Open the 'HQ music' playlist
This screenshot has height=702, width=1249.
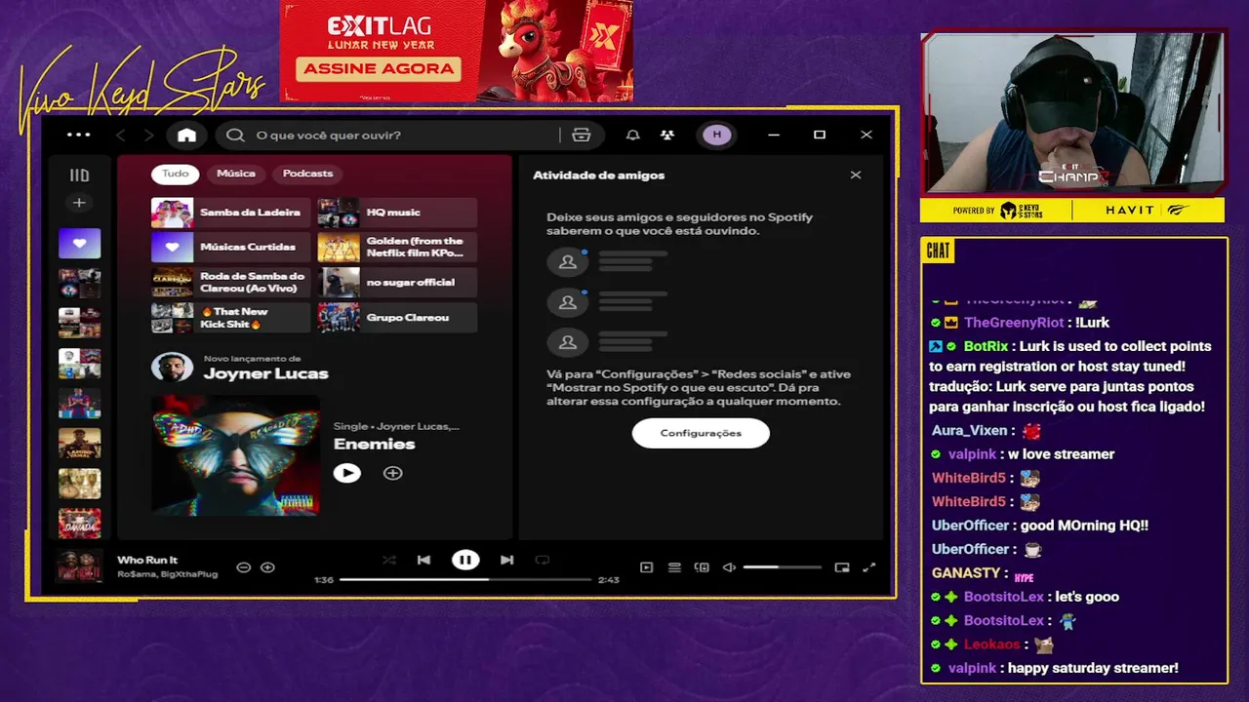click(x=397, y=213)
